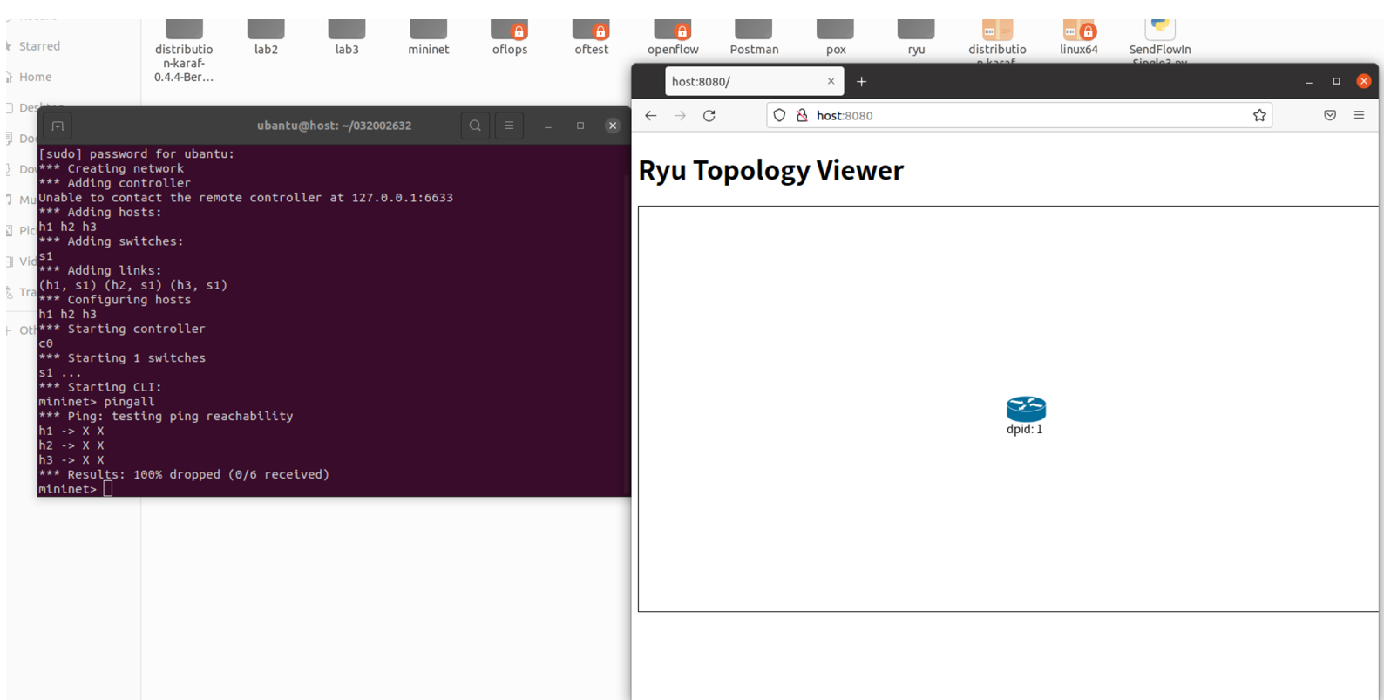Open Home in the Files sidebar
Viewport: 1384px width, 700px height.
pyautogui.click(x=35, y=77)
